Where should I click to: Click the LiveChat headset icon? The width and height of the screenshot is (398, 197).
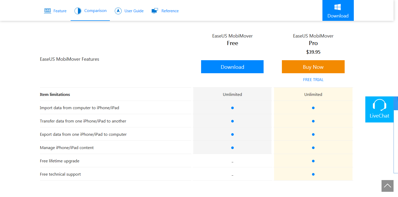[379, 105]
